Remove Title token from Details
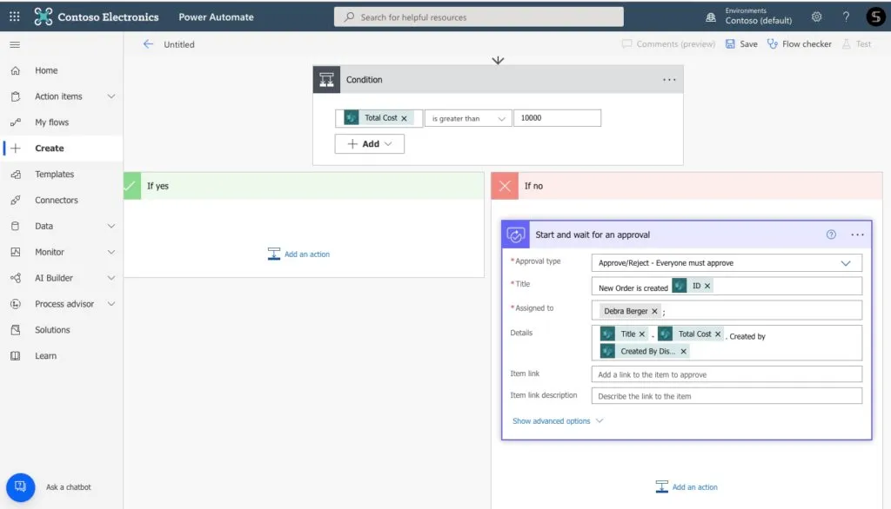The image size is (891, 509). tap(642, 334)
